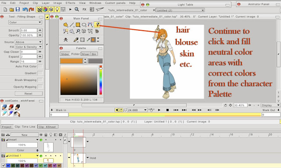Create a new project document
Viewport: 281px width, 168px height.
(x=5, y=10)
